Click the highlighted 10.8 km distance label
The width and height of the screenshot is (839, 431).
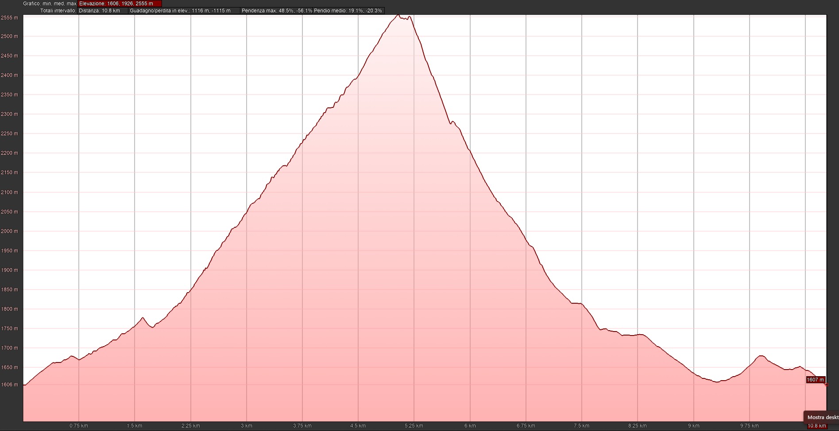[817, 426]
